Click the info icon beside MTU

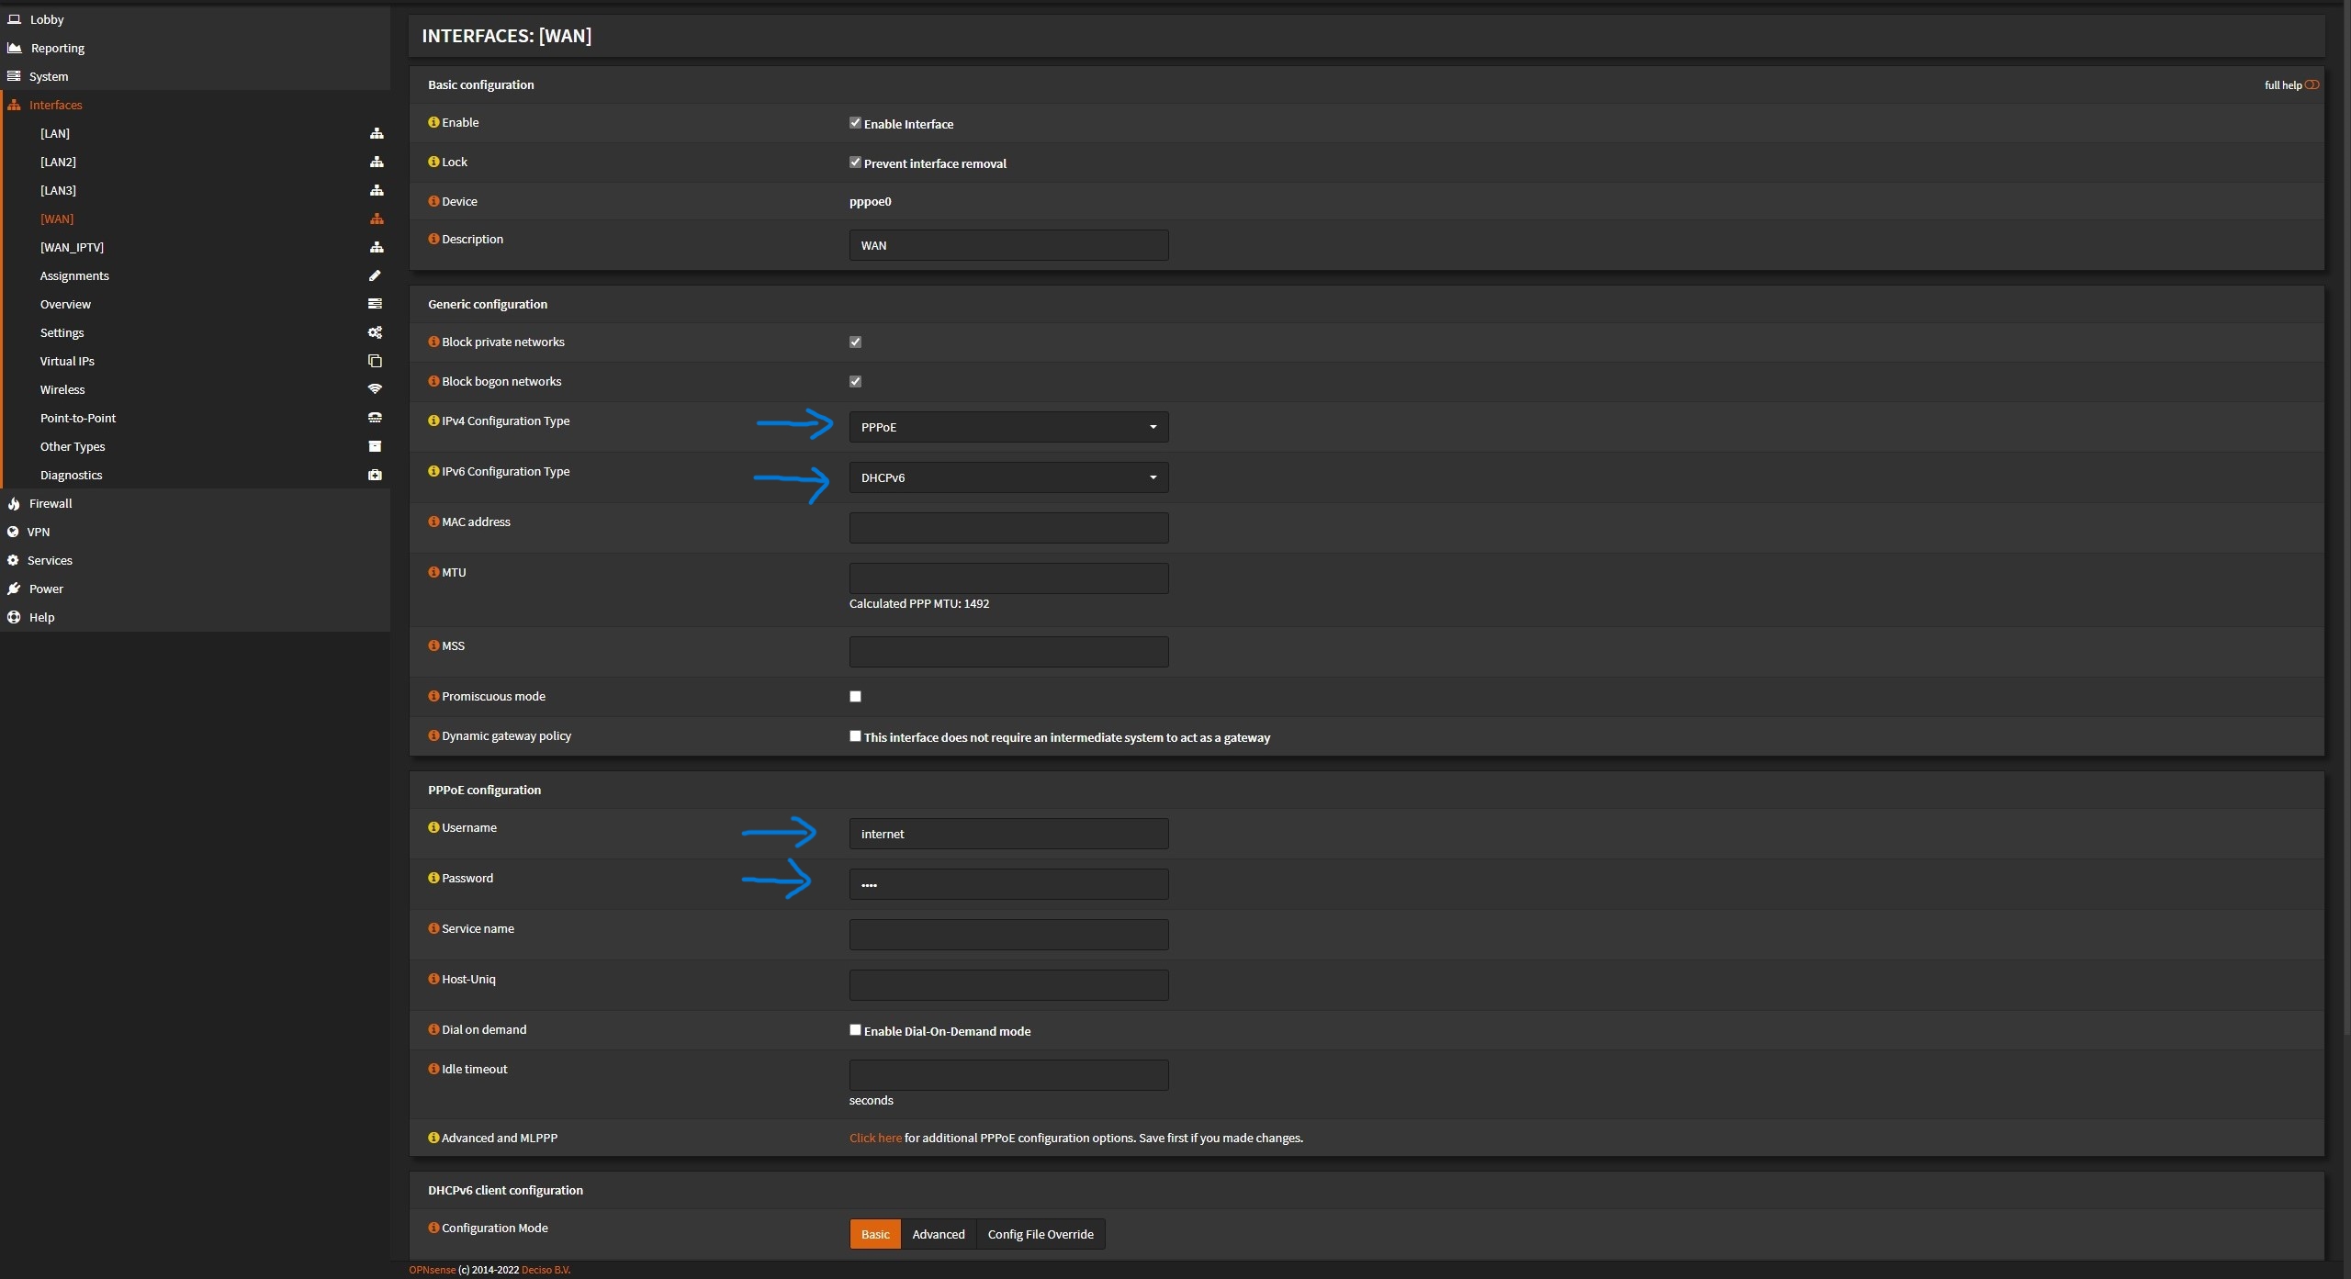pyautogui.click(x=433, y=572)
